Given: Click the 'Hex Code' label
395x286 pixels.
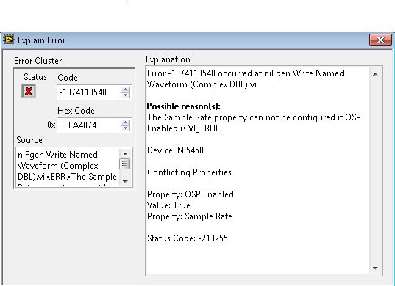Looking at the screenshot, I should point(76,111).
